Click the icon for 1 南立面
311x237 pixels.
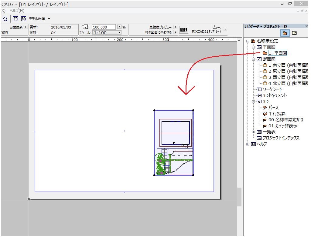265,65
